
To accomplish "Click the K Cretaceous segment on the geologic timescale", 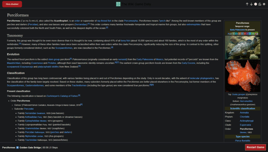I will coord(253,34).
